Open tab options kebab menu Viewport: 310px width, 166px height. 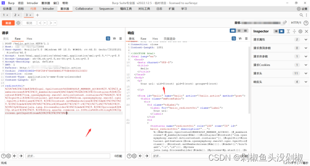click(x=306, y=15)
